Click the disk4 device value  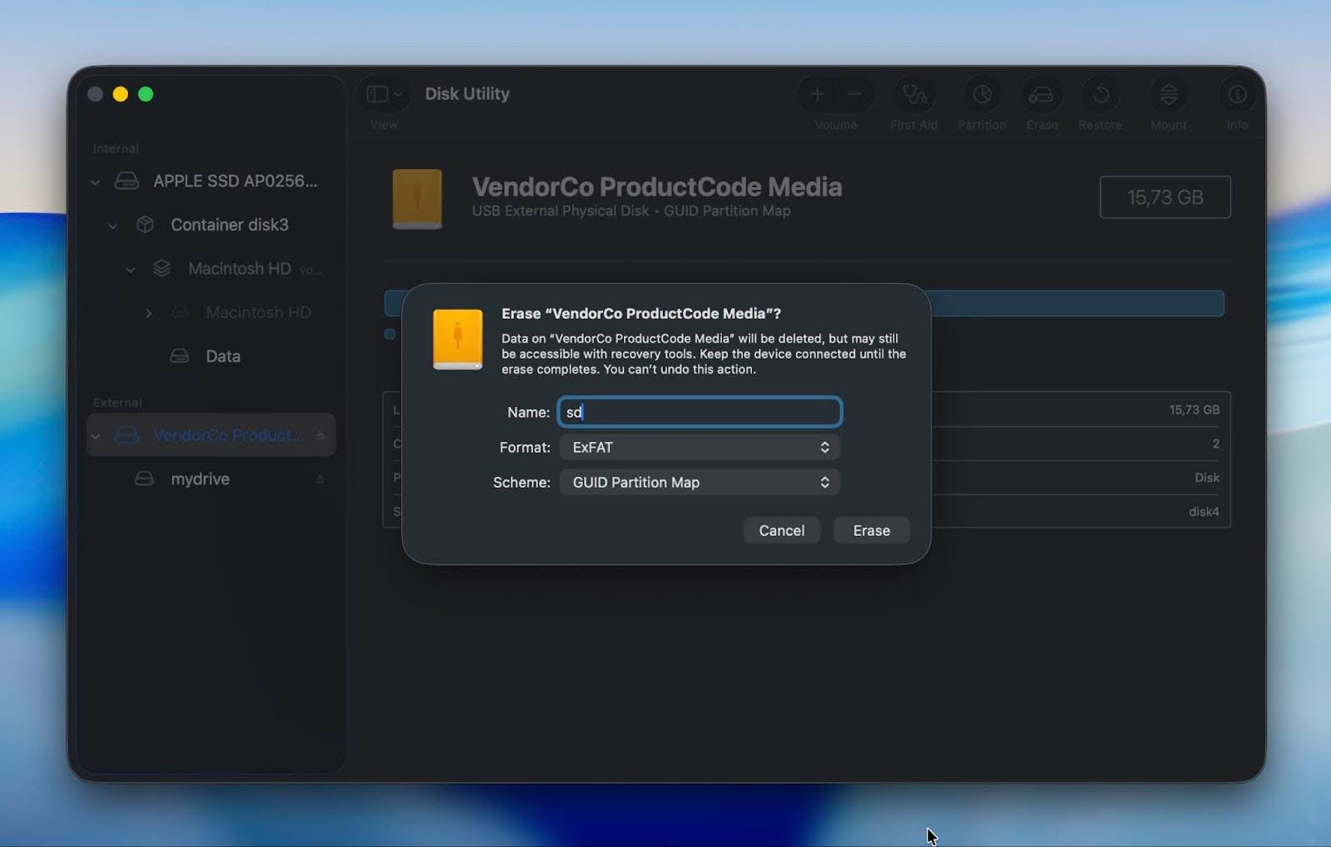tap(1204, 512)
